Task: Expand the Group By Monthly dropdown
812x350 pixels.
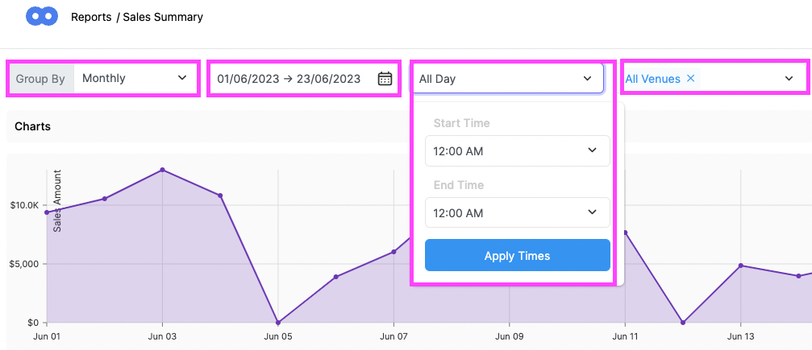Action: coord(135,78)
